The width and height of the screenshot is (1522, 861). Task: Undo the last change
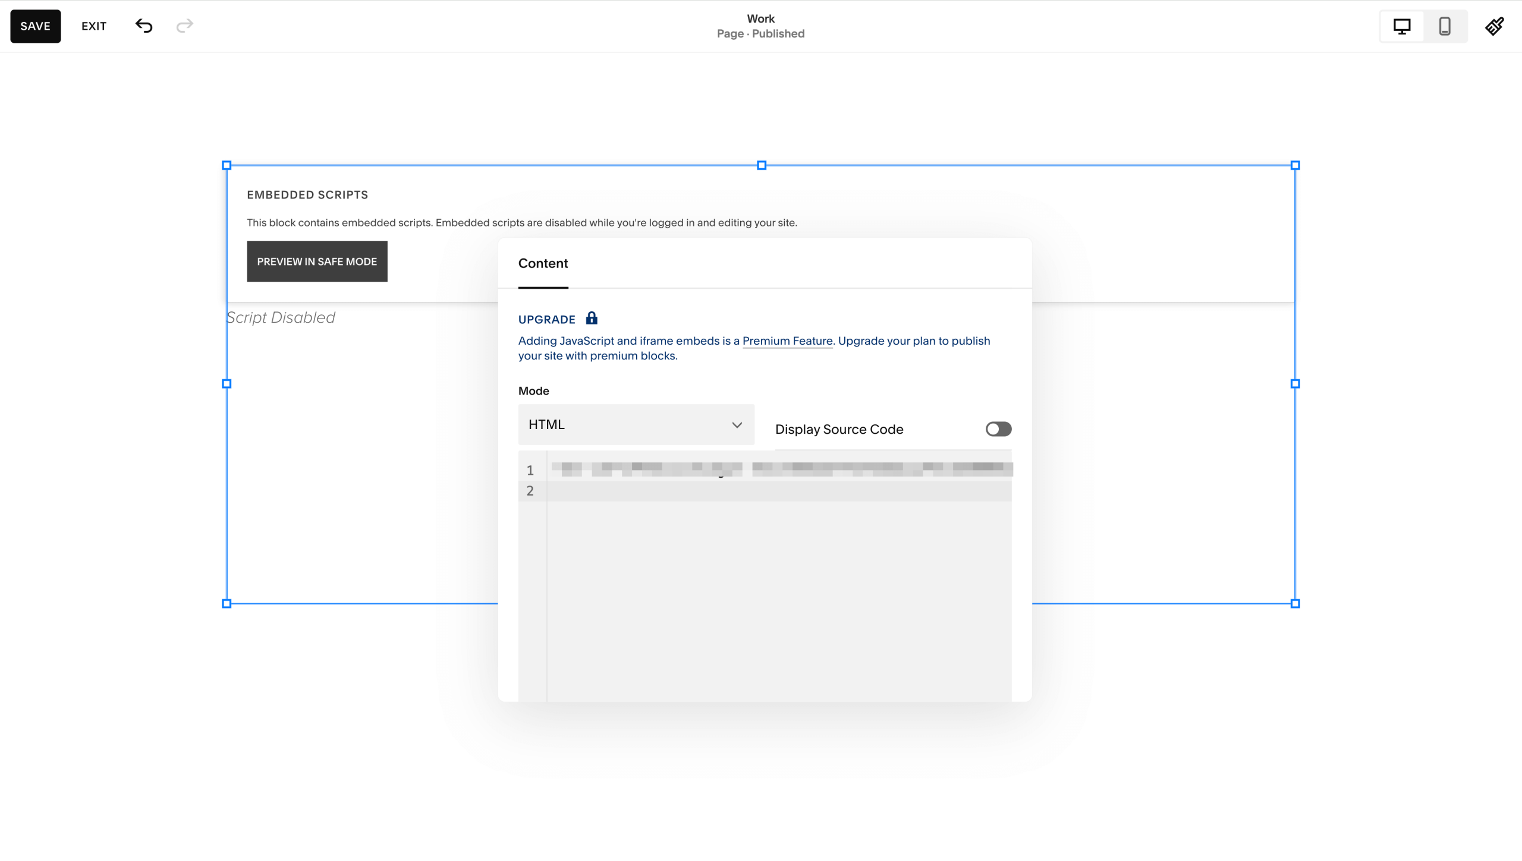click(x=143, y=26)
